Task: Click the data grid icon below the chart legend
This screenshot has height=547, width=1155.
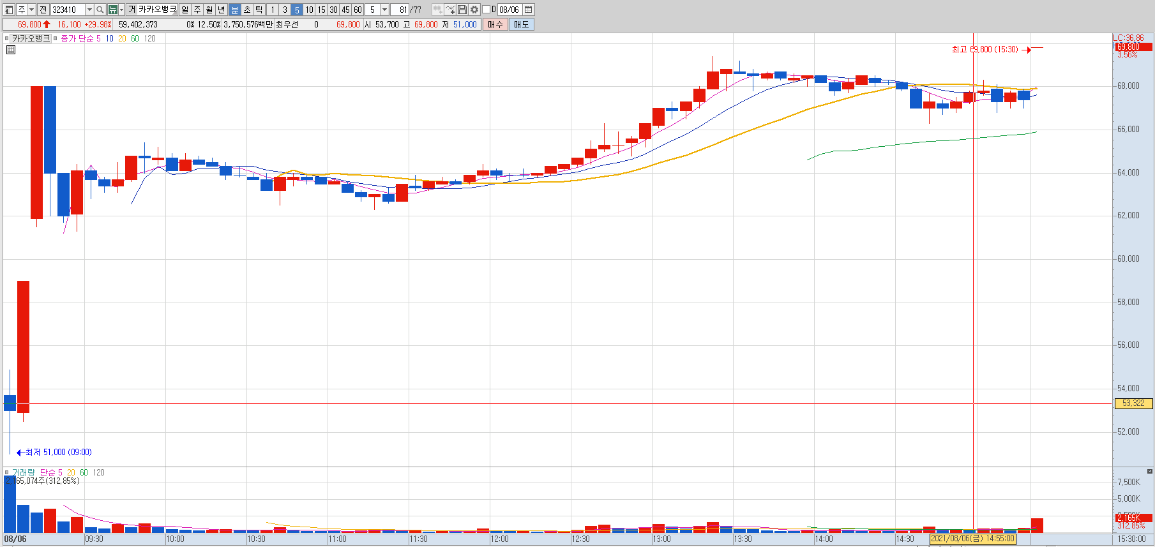Action: 11,50
